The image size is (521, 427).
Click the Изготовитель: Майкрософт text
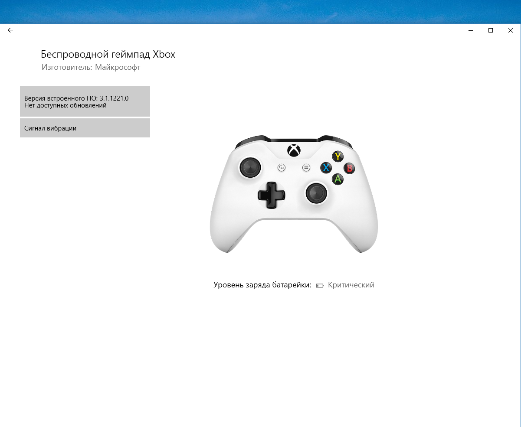click(x=91, y=67)
